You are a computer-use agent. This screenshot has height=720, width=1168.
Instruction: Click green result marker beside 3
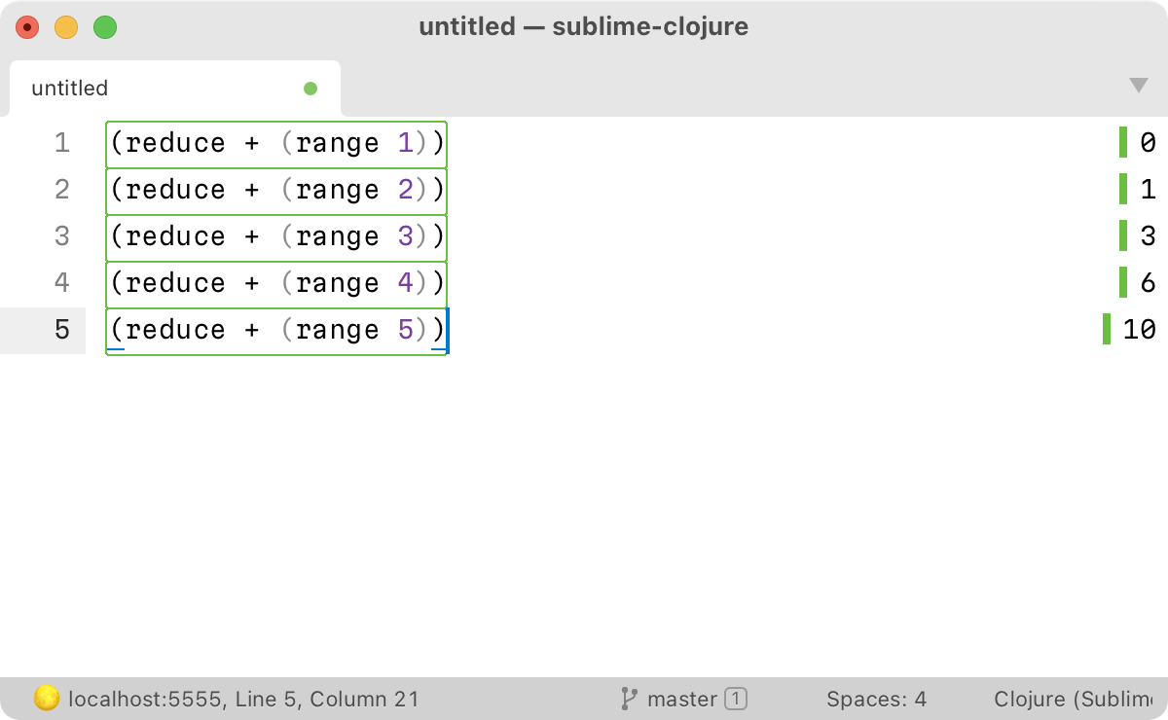click(x=1123, y=235)
